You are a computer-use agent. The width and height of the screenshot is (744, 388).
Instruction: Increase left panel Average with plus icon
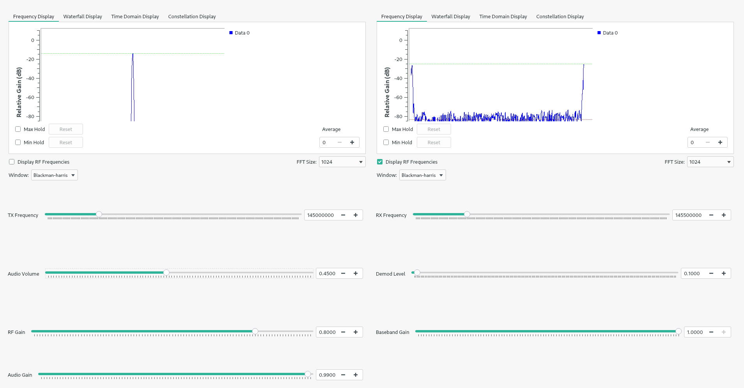[x=352, y=142]
